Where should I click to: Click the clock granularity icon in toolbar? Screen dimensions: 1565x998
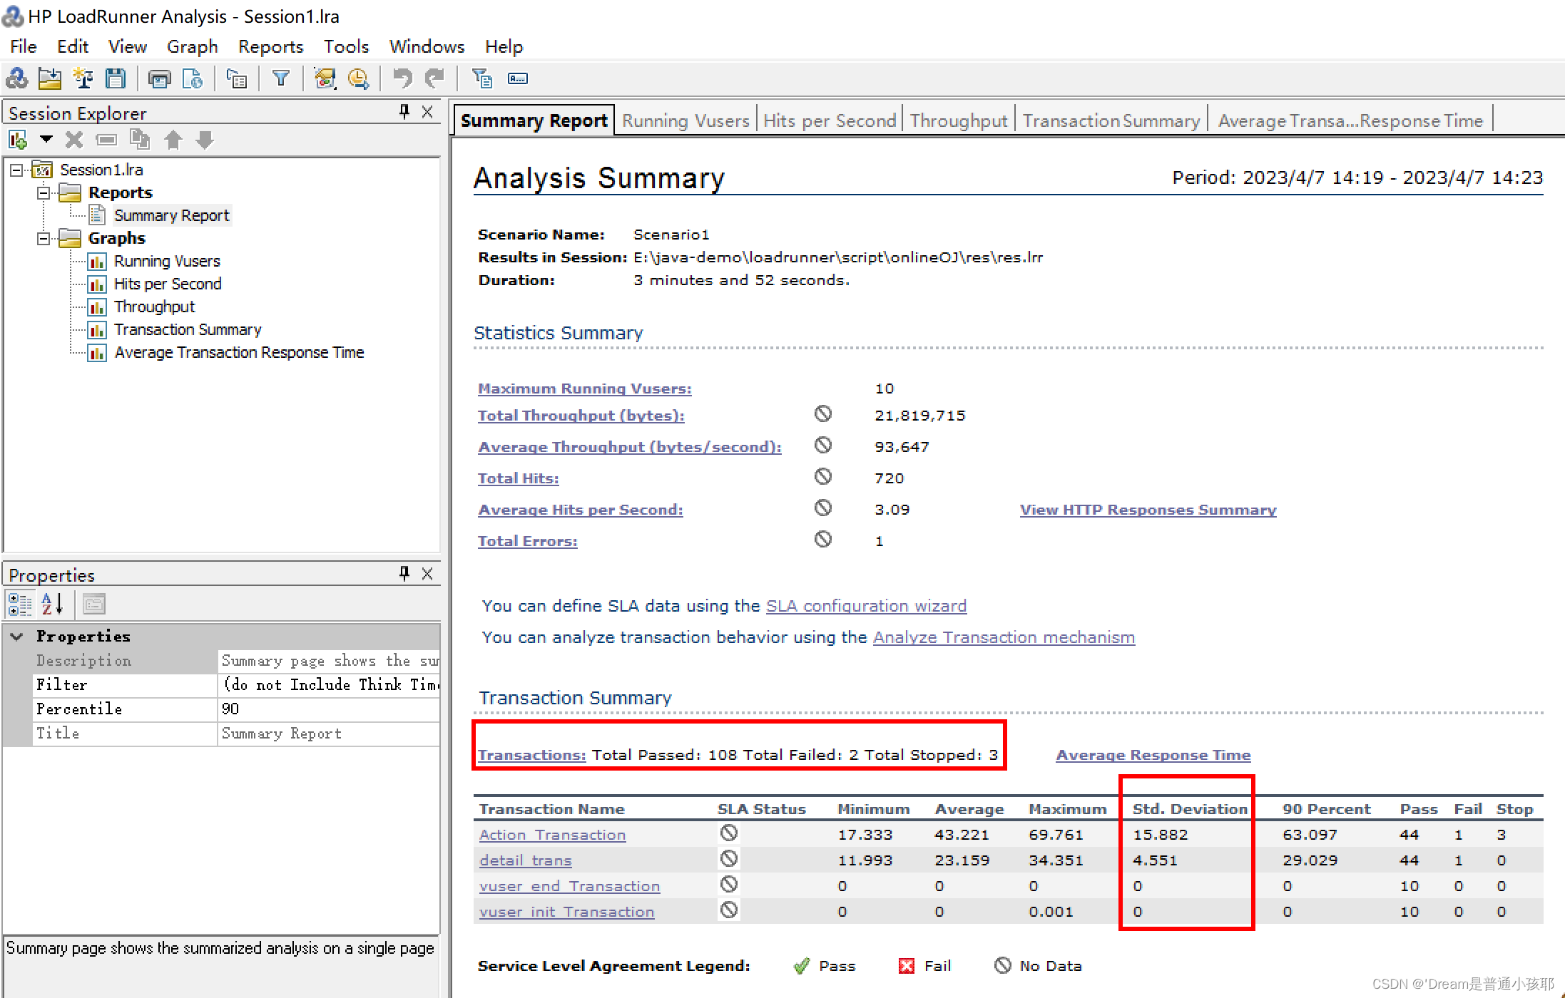pyautogui.click(x=358, y=78)
